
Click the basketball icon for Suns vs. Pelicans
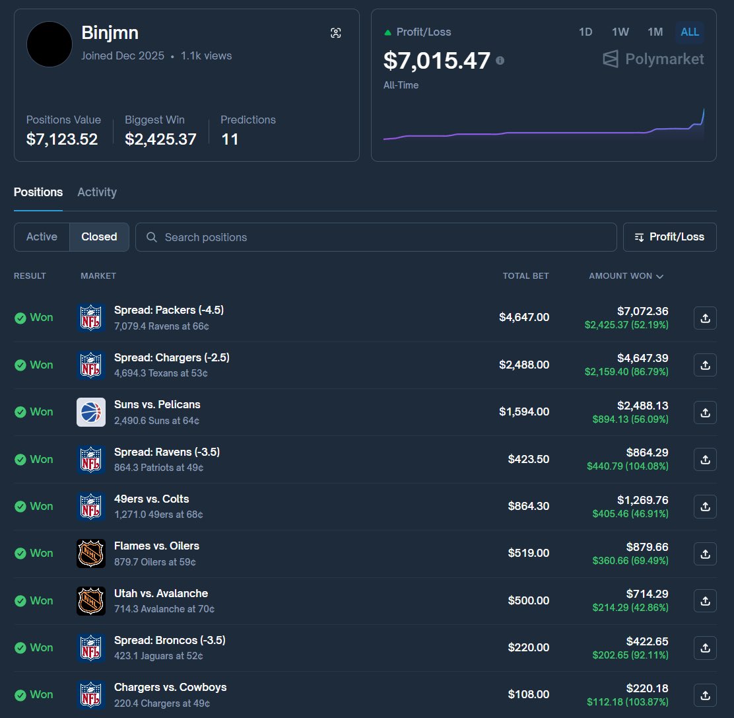tap(91, 412)
